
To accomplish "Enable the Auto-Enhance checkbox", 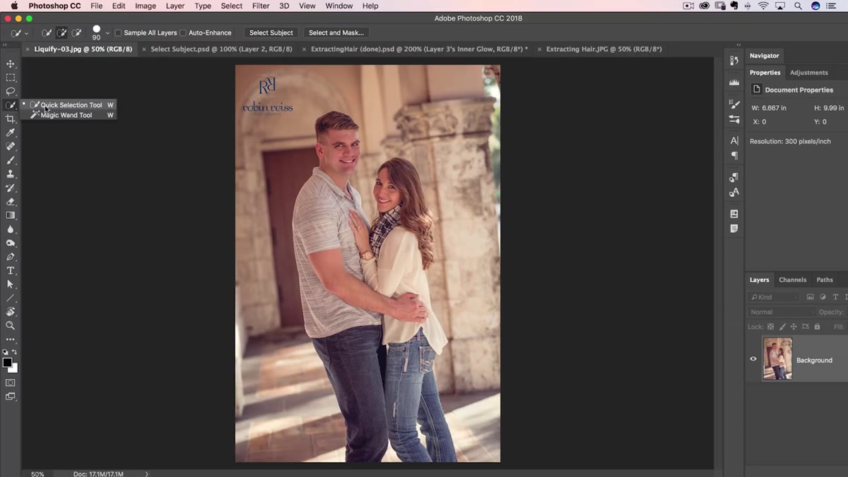I will 183,32.
